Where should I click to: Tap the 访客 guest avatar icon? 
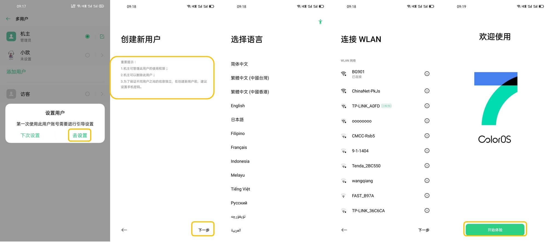[x=11, y=94]
